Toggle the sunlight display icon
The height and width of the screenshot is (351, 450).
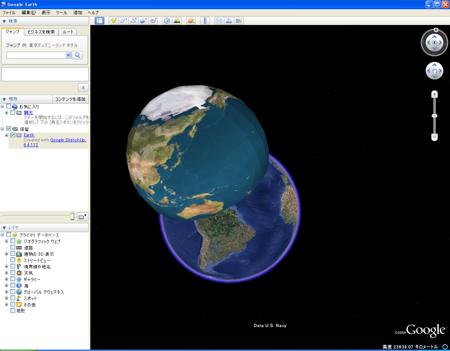(177, 21)
